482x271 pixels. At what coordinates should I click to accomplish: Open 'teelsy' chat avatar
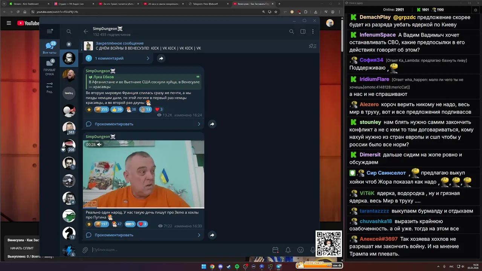pos(69,93)
